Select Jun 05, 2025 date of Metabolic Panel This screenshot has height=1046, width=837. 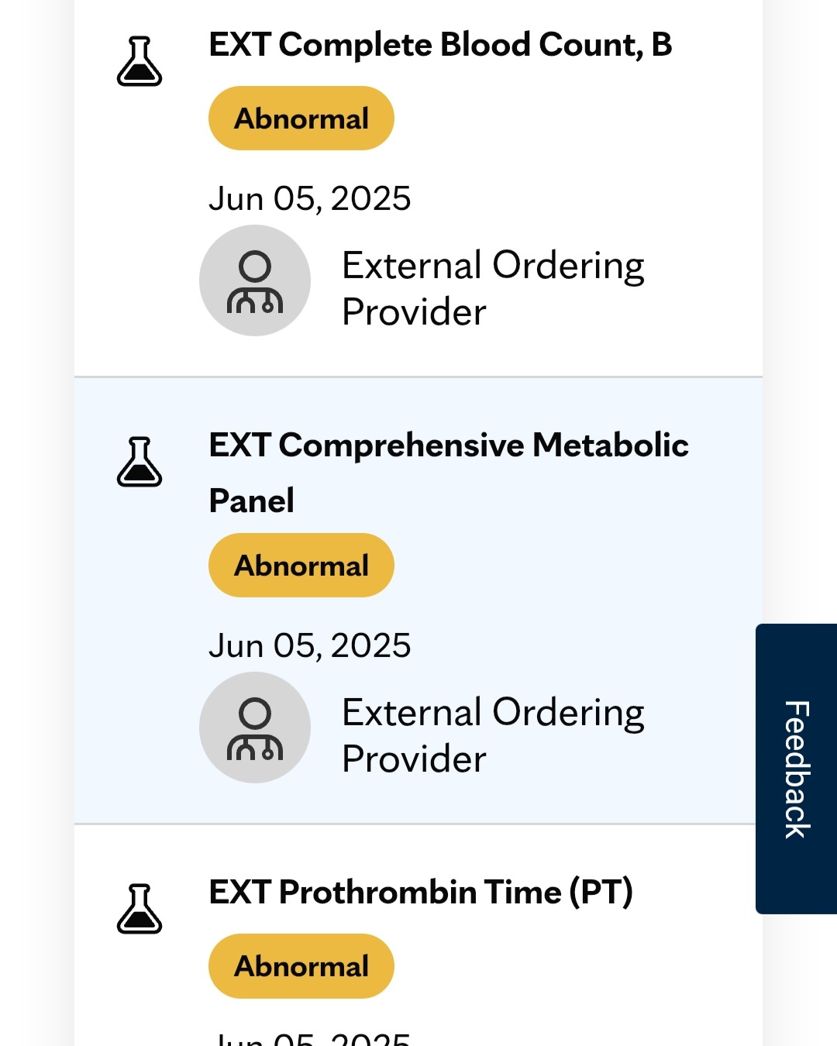(x=310, y=645)
